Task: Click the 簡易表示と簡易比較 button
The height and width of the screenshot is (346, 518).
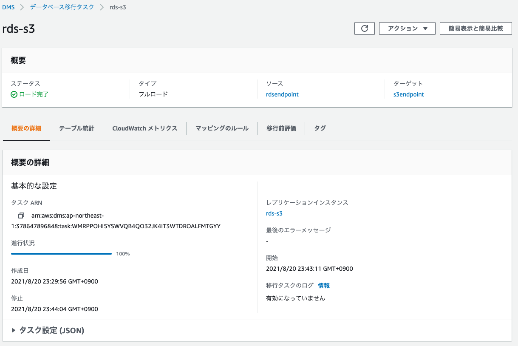Action: coord(476,28)
